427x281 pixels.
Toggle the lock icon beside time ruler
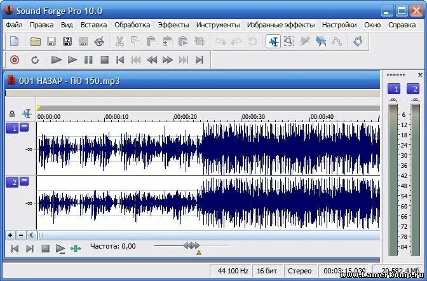(x=12, y=114)
